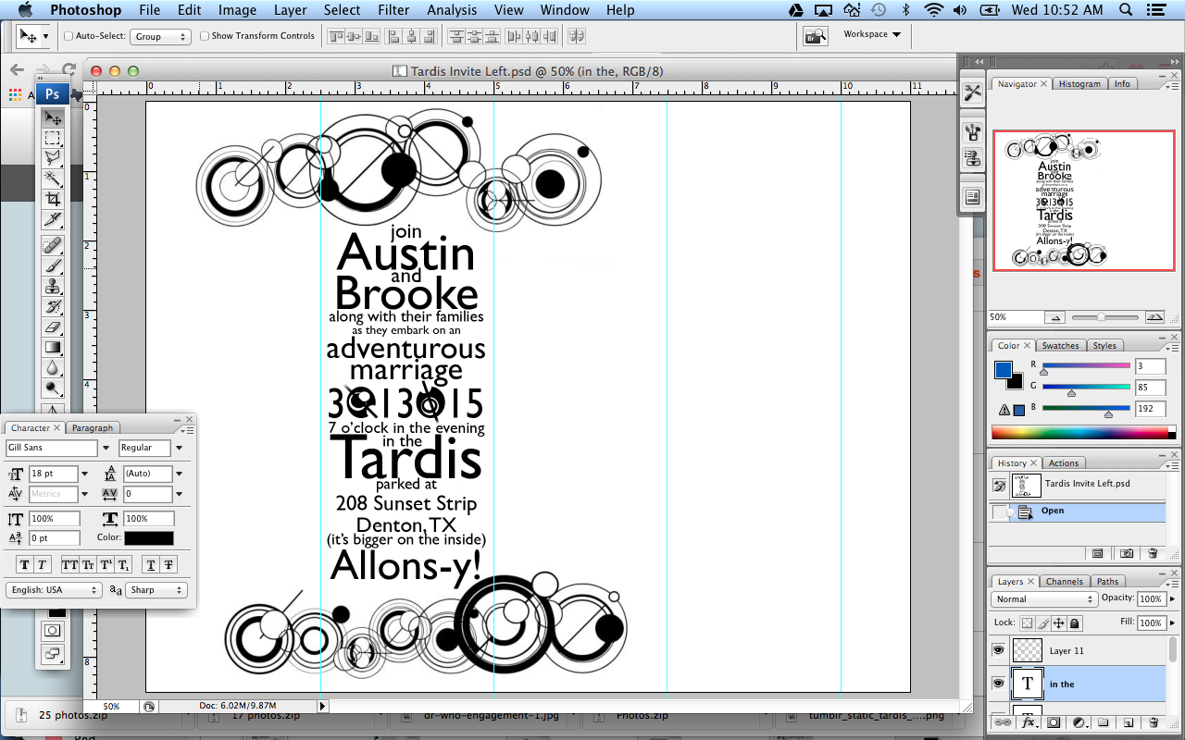1185x740 pixels.
Task: Select the Brush tool
Action: [53, 265]
